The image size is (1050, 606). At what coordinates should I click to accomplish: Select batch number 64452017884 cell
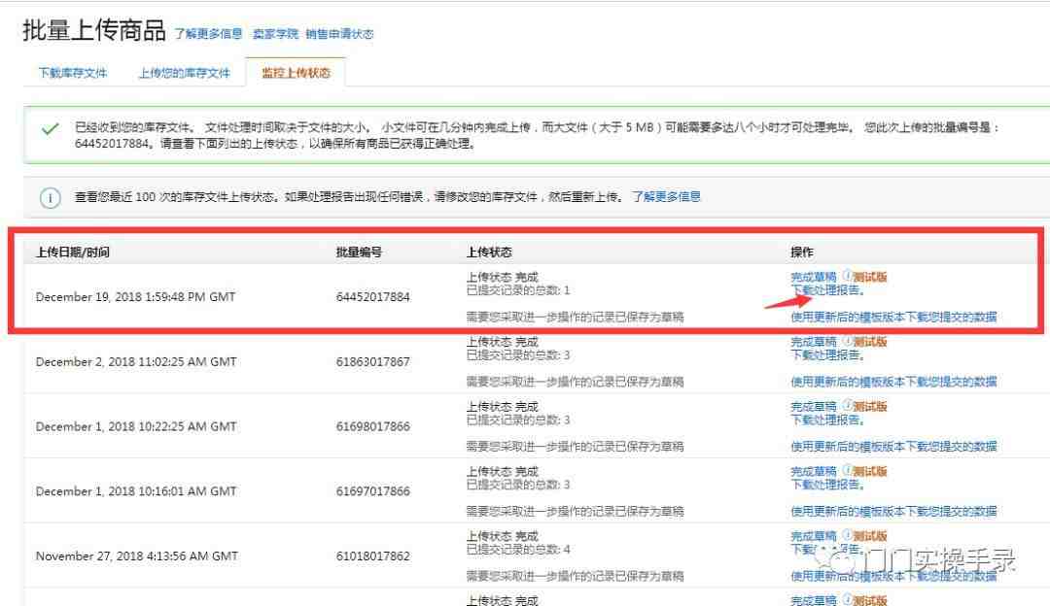tap(373, 297)
